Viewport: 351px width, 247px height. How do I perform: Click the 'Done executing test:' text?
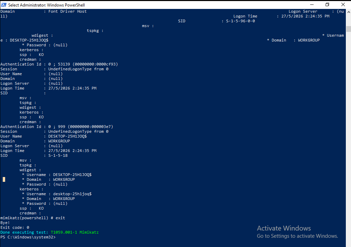[24, 232]
